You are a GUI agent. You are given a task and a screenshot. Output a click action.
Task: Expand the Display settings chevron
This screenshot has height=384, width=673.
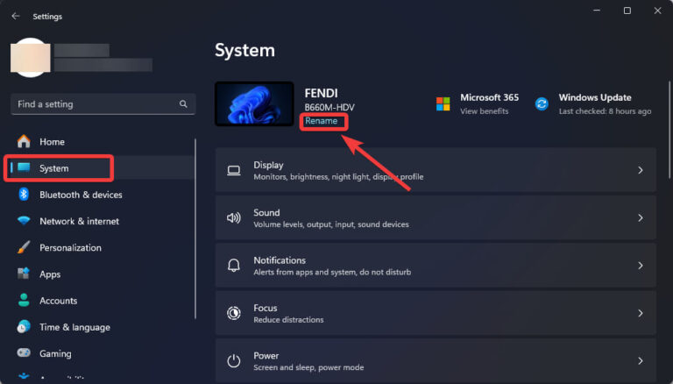(641, 170)
